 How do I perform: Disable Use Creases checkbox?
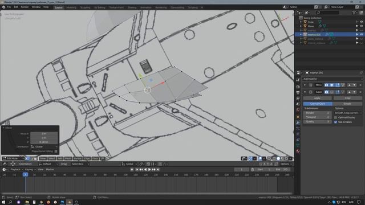coord(335,122)
